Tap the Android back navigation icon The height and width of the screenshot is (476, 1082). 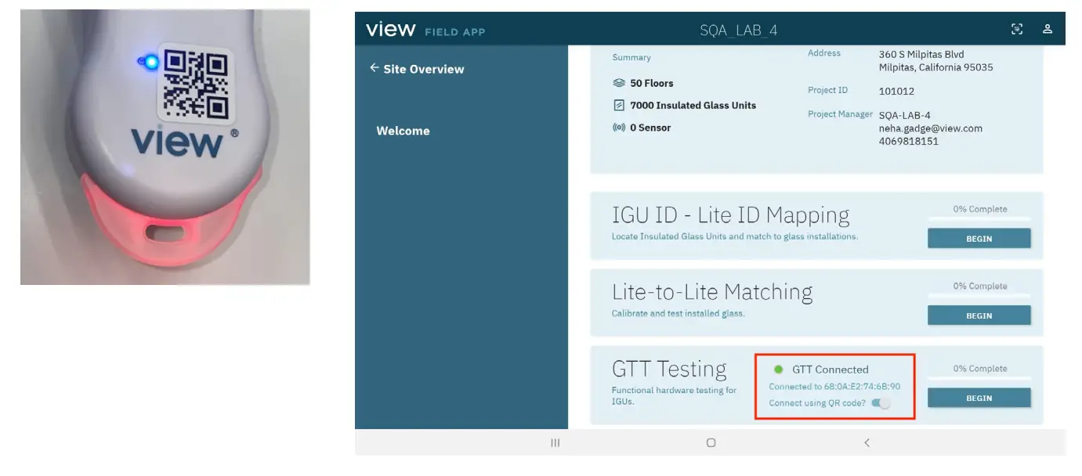coord(867,442)
